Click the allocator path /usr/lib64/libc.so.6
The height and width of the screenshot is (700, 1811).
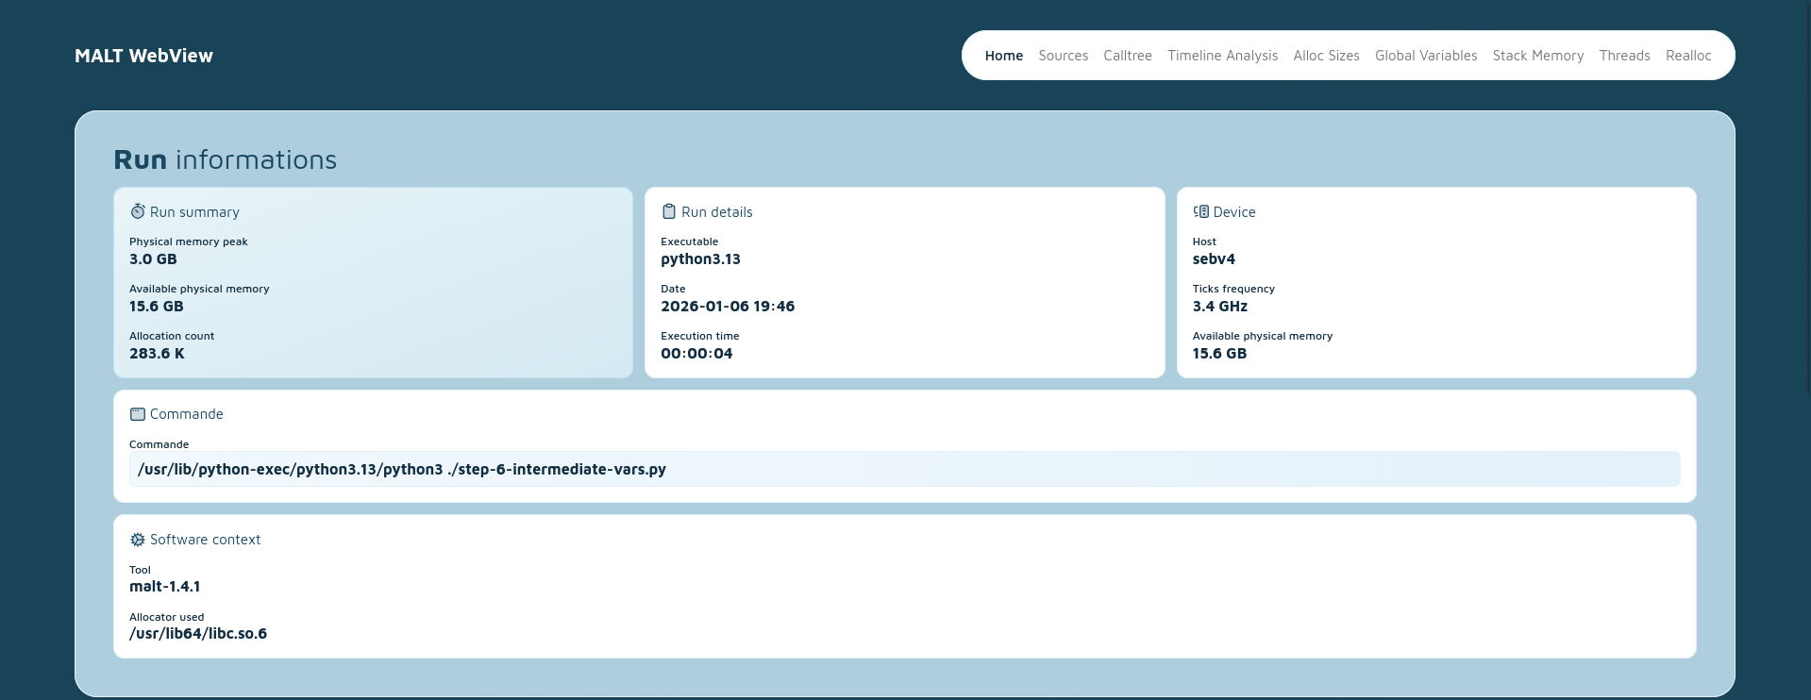tap(198, 634)
